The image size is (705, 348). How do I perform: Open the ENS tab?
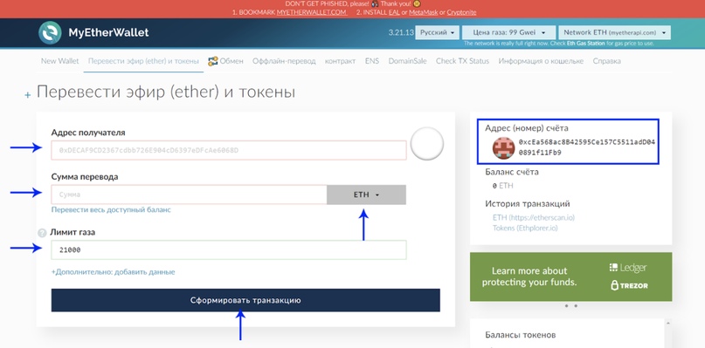[x=372, y=61]
